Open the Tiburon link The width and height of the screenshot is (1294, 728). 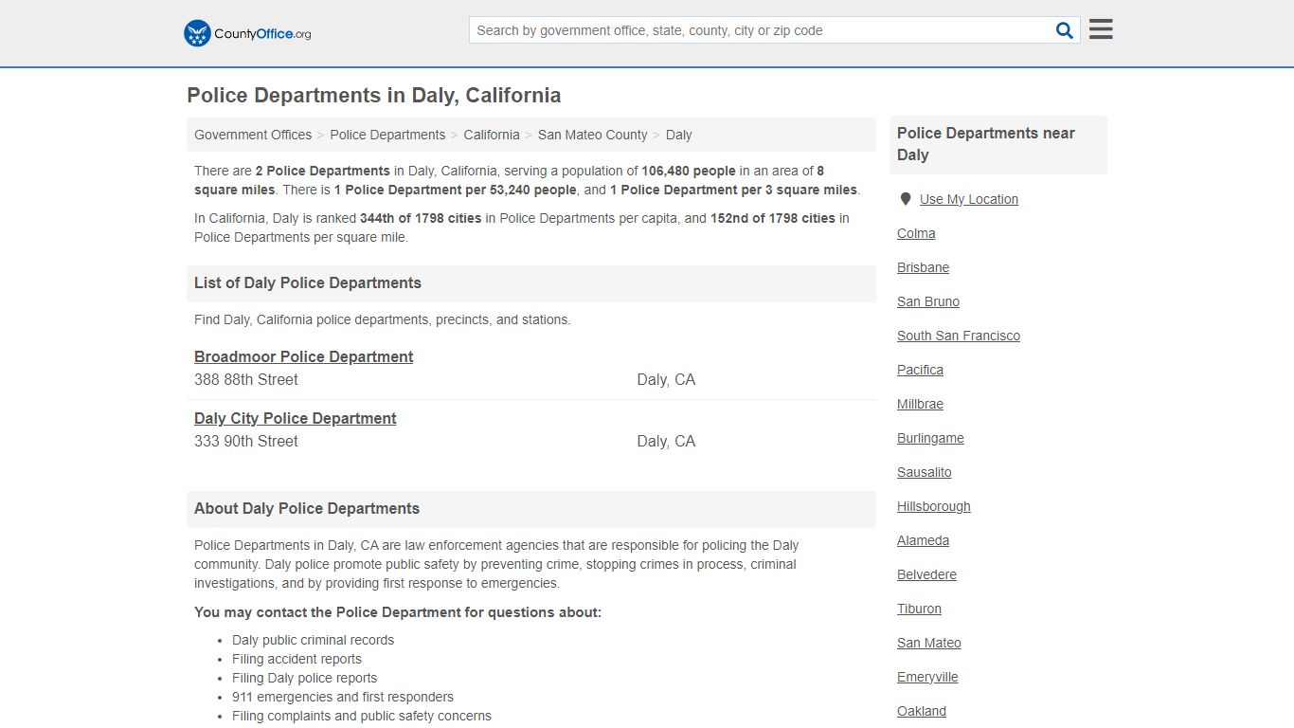pyautogui.click(x=920, y=609)
